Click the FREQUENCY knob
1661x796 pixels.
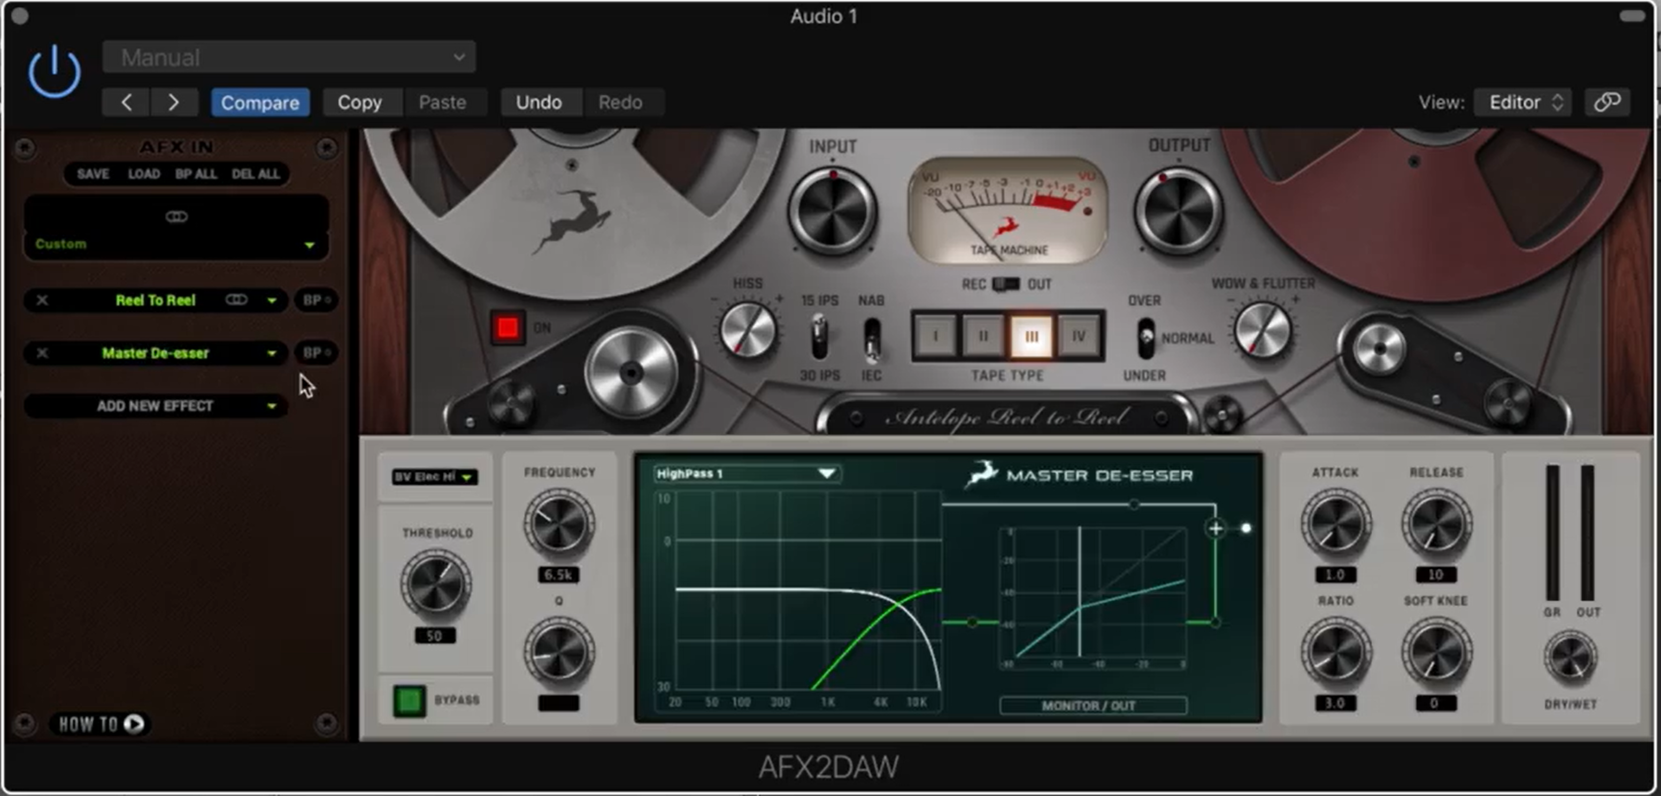point(558,524)
